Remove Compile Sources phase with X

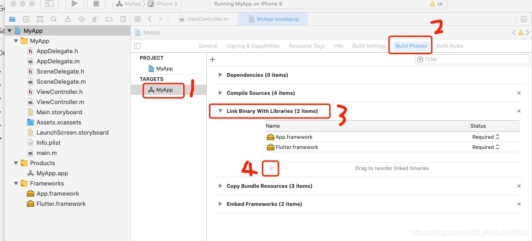tap(519, 93)
